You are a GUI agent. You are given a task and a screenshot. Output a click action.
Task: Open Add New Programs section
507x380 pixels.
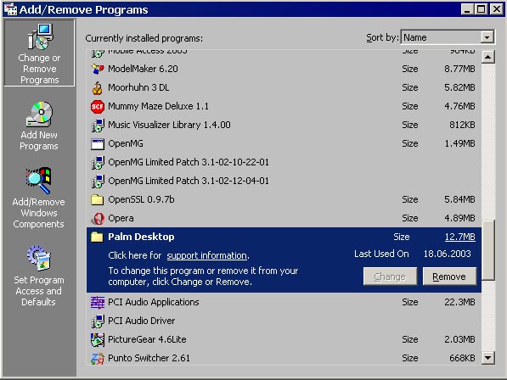[x=39, y=126]
